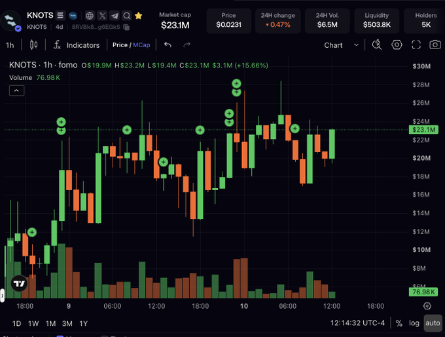Open the Telegram channel link icon
This screenshot has width=445, height=337.
115,16
